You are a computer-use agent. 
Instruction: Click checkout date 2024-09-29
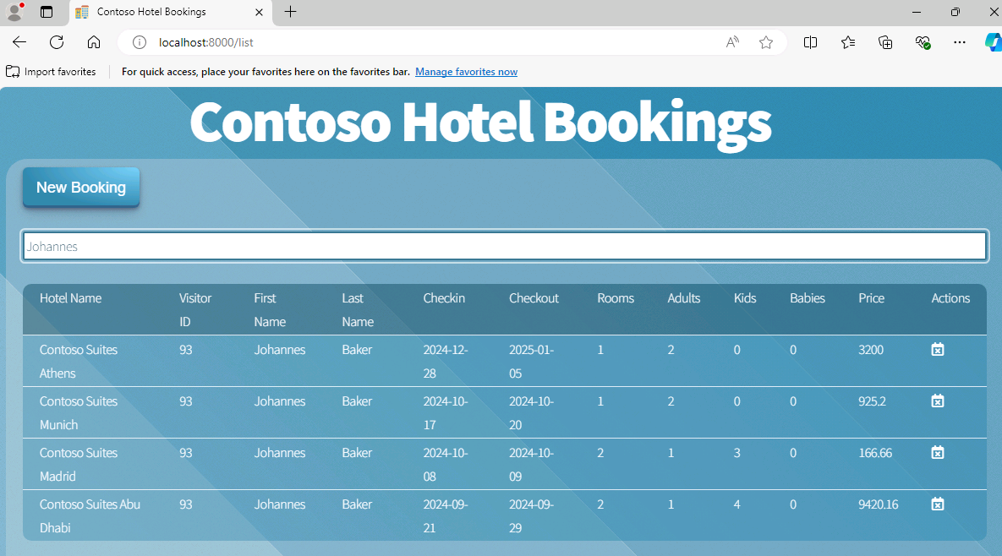click(532, 515)
